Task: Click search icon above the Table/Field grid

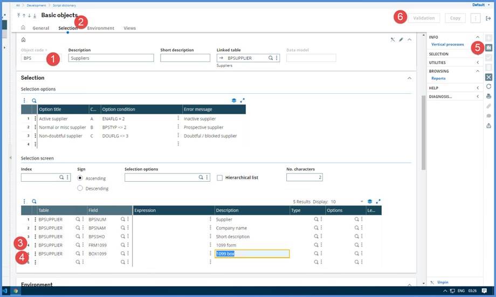Action: [34, 202]
